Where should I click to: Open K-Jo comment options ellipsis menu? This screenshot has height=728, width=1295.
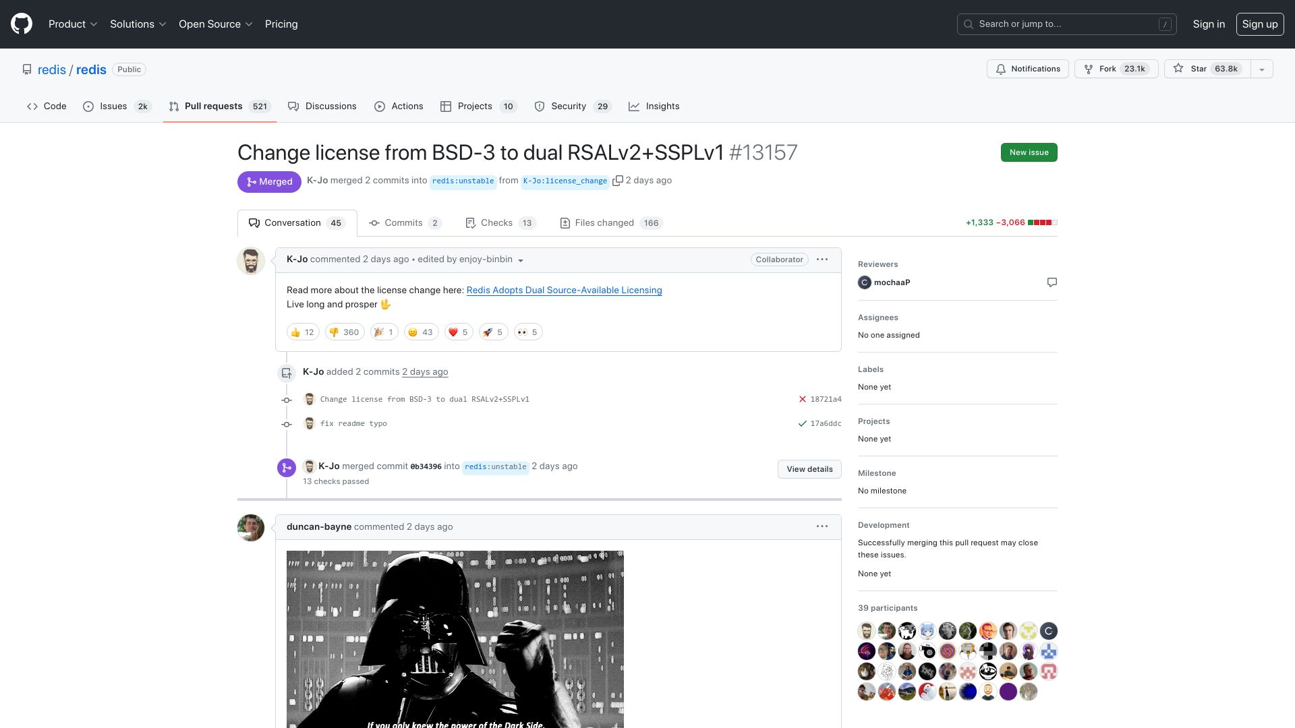[x=822, y=260]
